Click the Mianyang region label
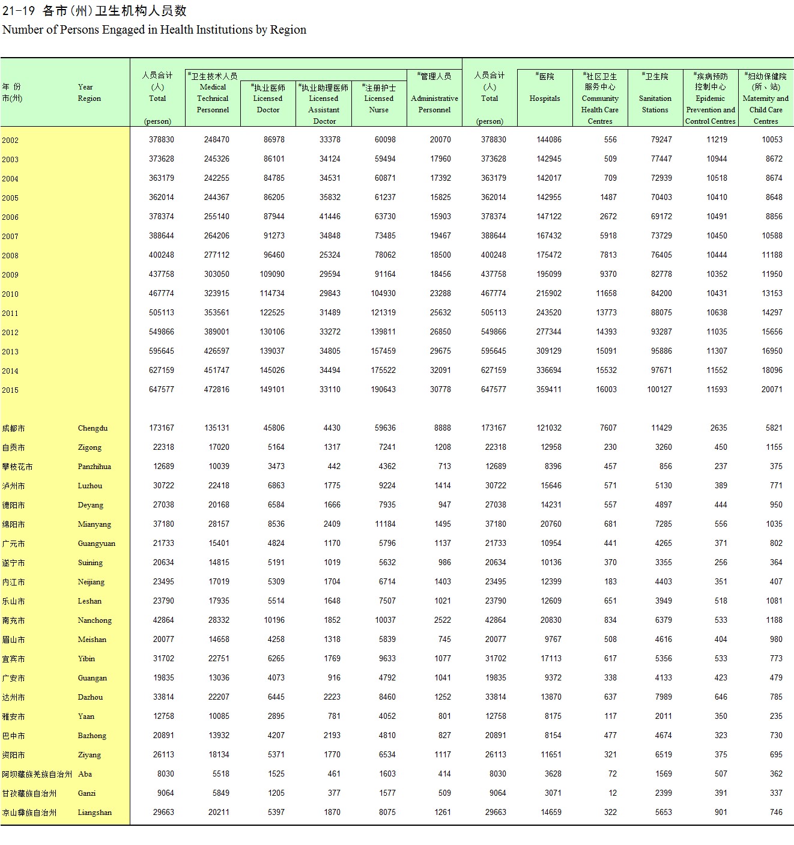 (x=94, y=524)
